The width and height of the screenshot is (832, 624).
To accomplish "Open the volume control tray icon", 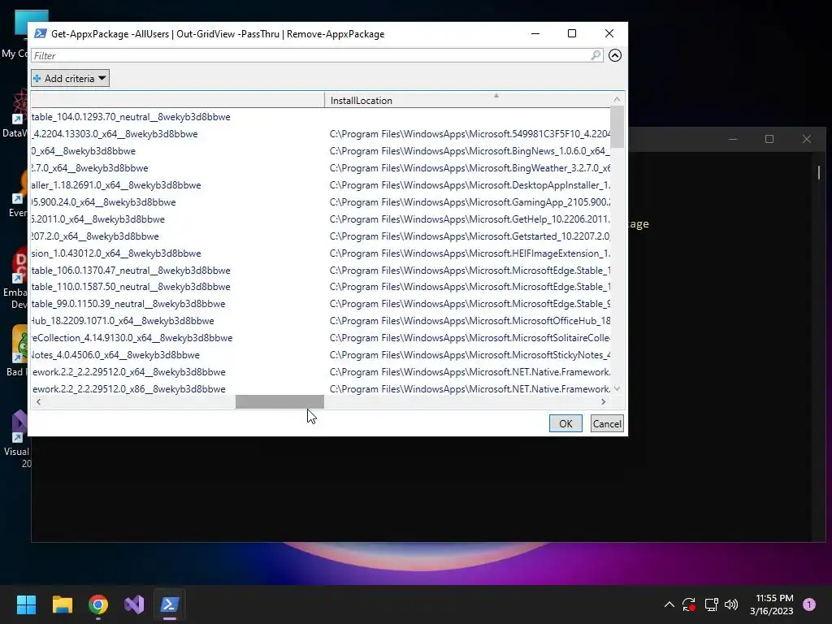I will pos(731,604).
